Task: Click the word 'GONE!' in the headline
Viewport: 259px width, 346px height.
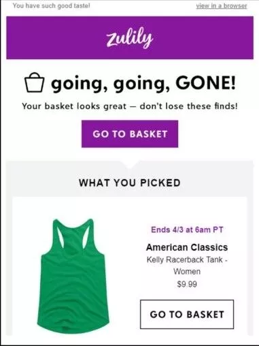Action: point(205,82)
